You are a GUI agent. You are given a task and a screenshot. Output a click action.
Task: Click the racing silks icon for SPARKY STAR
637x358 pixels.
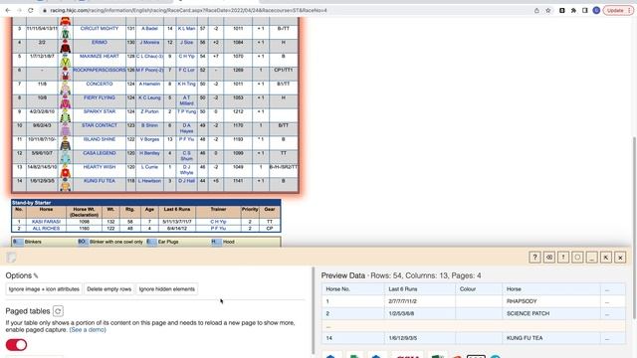click(66, 115)
